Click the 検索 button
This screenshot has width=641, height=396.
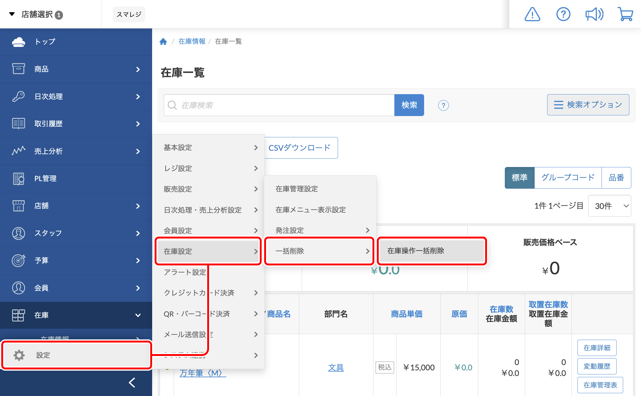pyautogui.click(x=409, y=105)
